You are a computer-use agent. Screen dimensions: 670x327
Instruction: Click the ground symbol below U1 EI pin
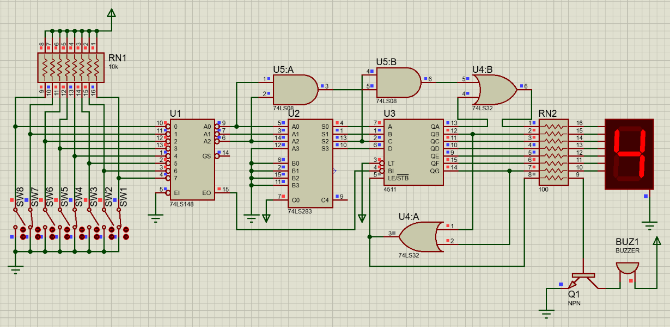point(156,218)
